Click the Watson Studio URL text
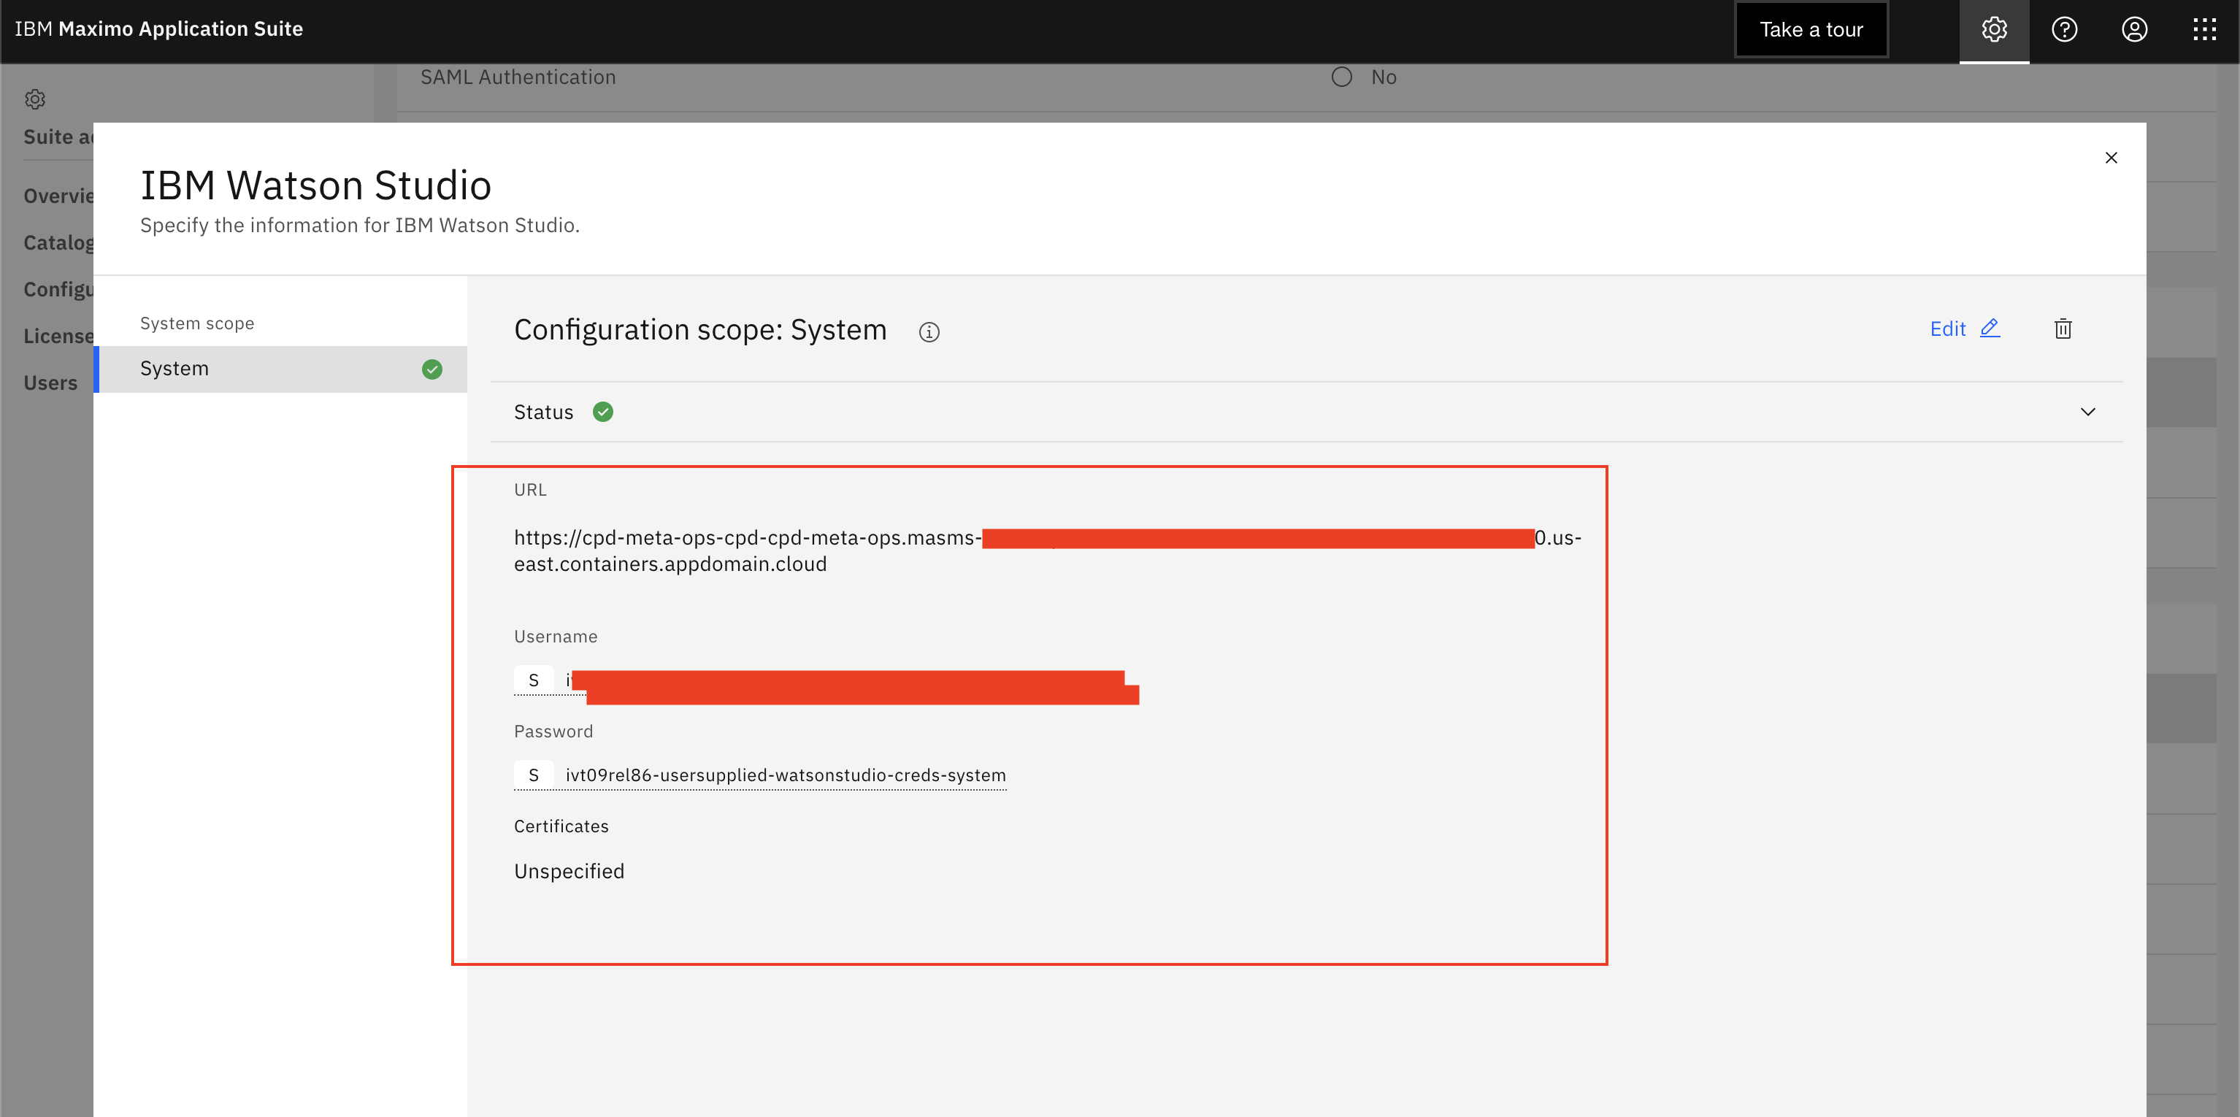Screen dimensions: 2240x1117 click(x=1047, y=550)
